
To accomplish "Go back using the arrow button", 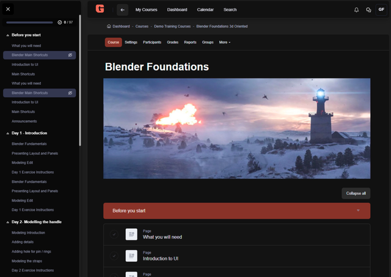I will click(122, 10).
